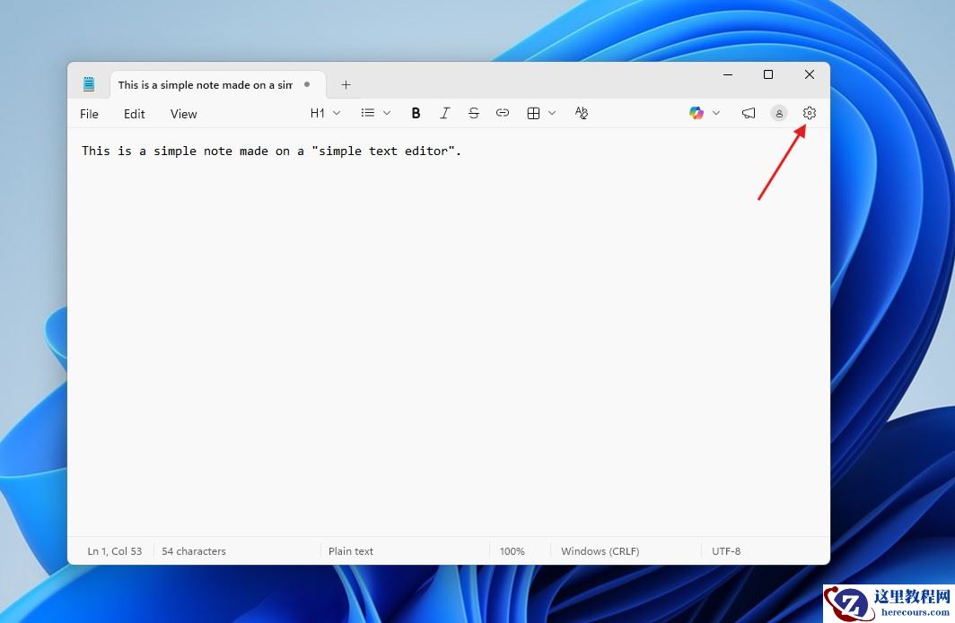Toggle bold formatting

click(x=416, y=113)
